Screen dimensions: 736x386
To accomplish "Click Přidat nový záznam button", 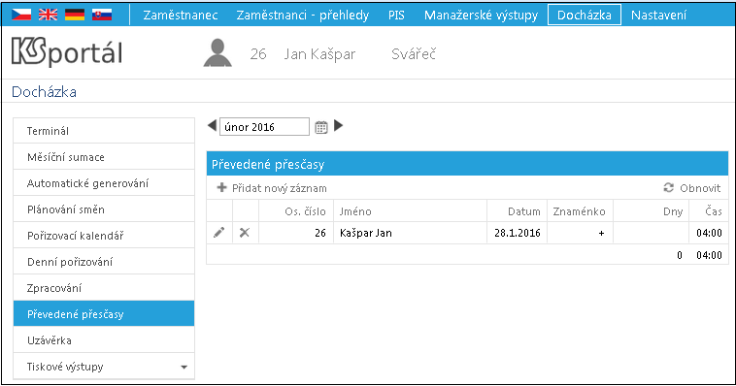I will [272, 188].
